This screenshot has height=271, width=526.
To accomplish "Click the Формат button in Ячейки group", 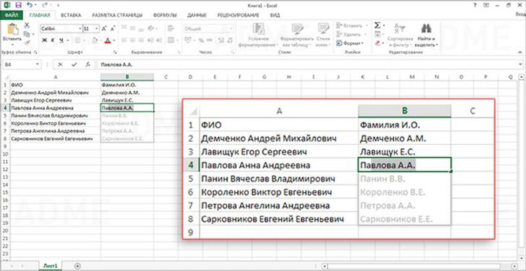I will point(351,43).
